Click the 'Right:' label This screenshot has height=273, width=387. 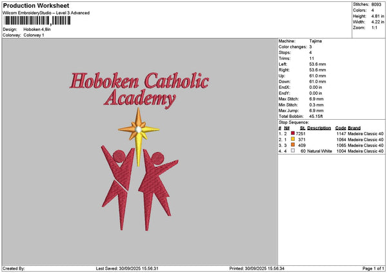tap(284, 70)
